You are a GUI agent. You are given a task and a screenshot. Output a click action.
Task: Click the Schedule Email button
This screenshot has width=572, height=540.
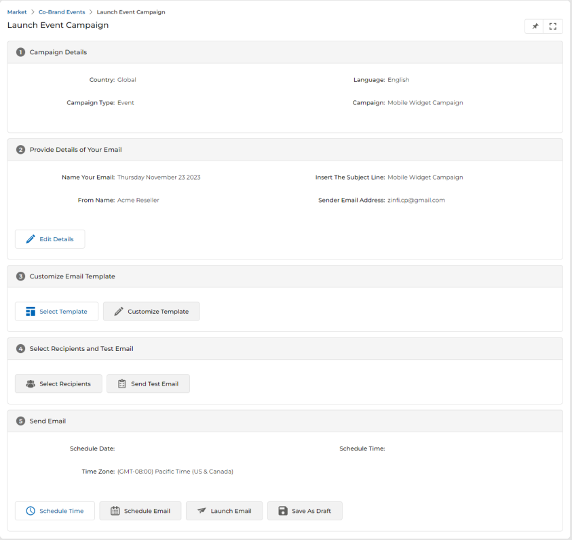[140, 511]
